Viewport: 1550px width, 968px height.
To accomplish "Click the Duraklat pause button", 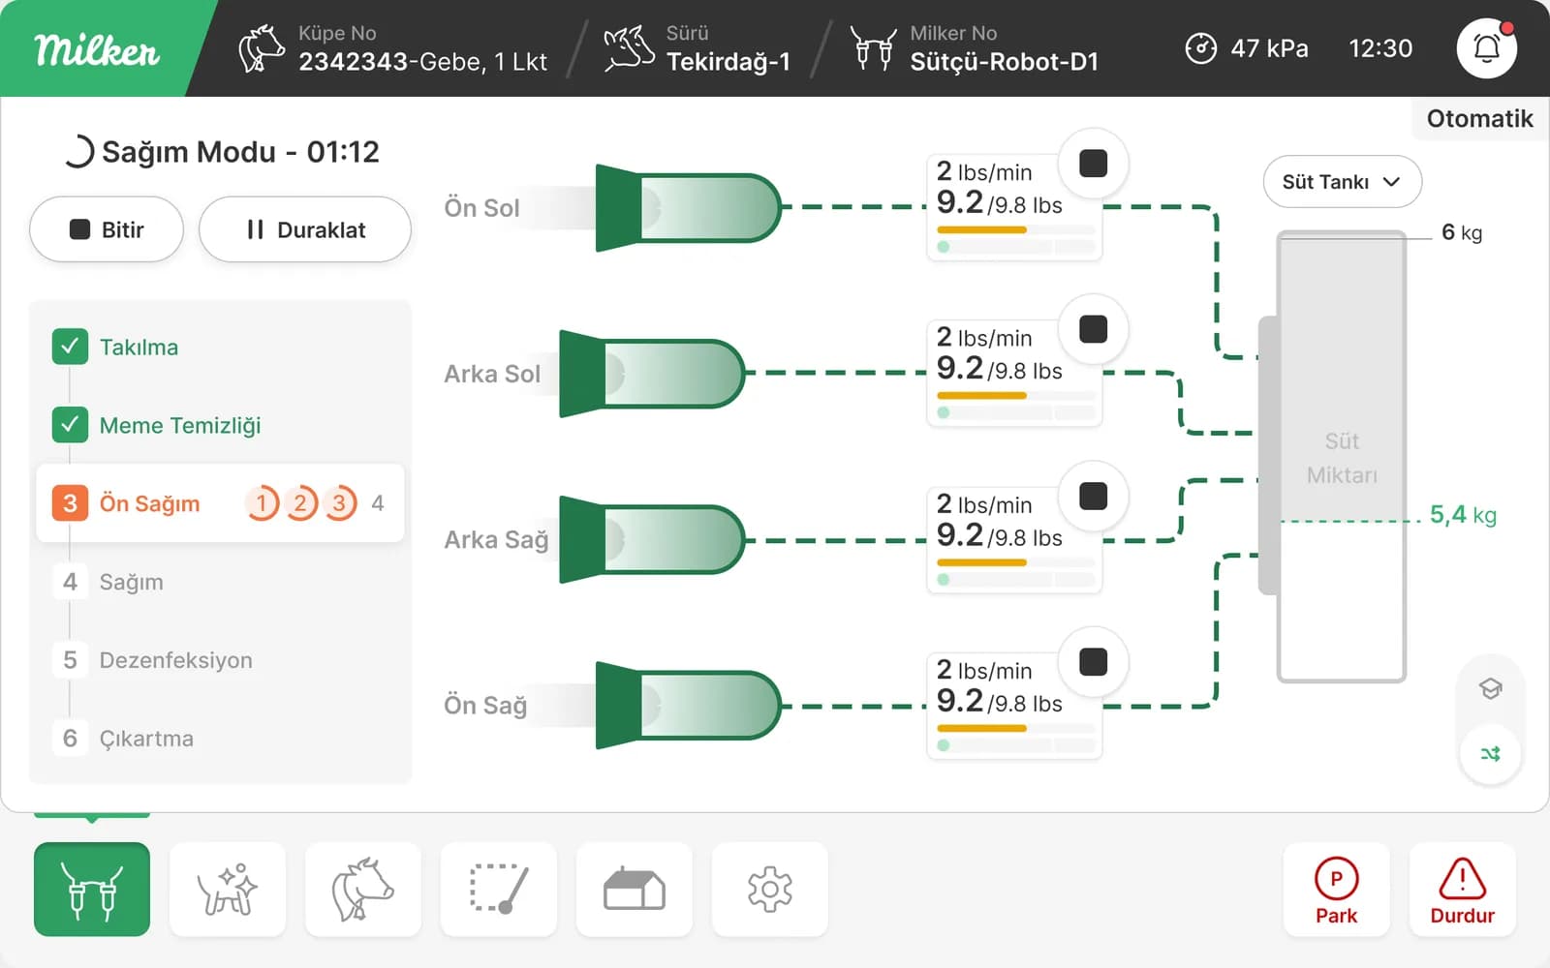I will click(305, 229).
